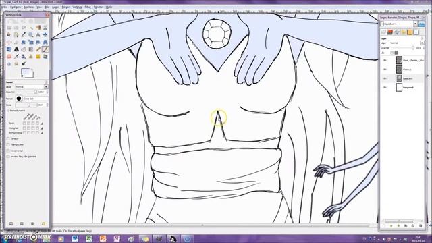Select the Move tool
The image size is (432, 243).
(x=45, y=34)
